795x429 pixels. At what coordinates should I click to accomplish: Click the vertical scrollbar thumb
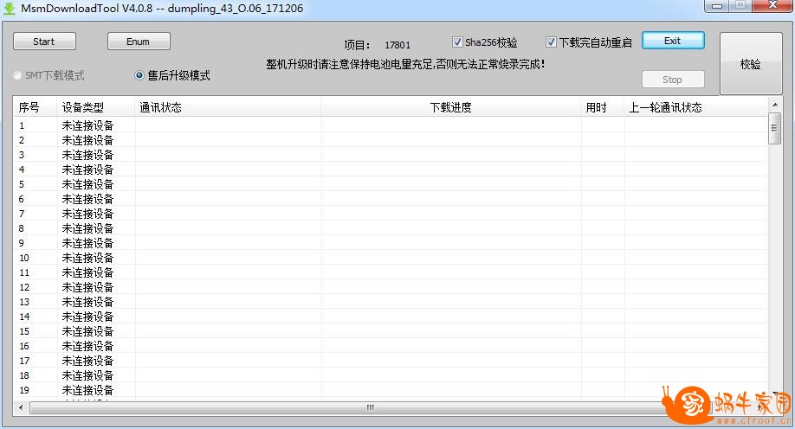point(775,128)
